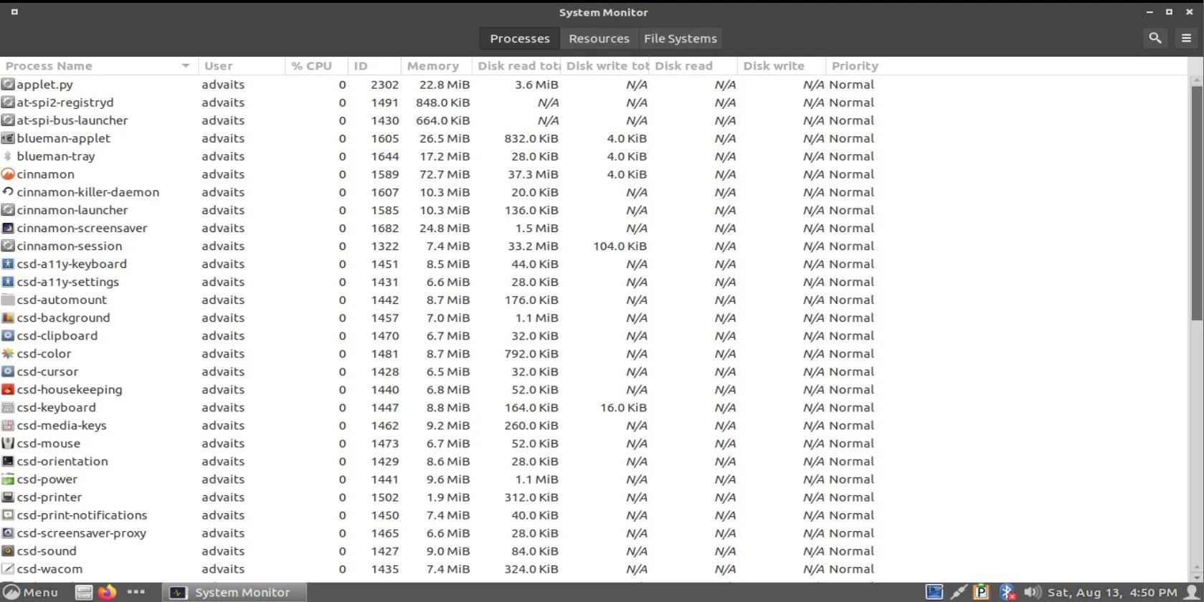1204x602 pixels.
Task: Open the Bluetooth tray icon
Action: tap(1007, 592)
